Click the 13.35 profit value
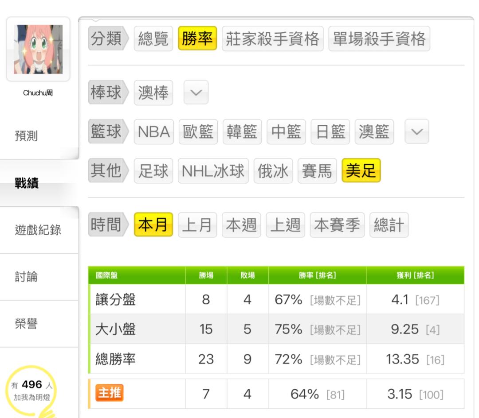This screenshot has width=479, height=418. click(402, 359)
